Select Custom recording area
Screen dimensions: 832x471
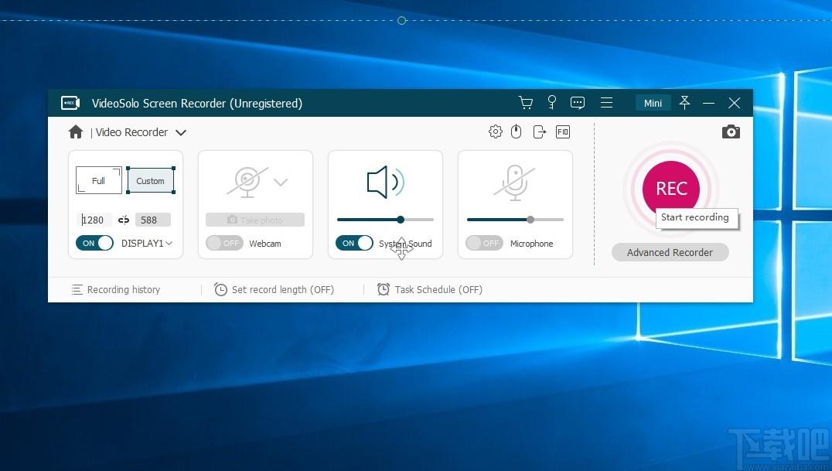click(x=151, y=180)
